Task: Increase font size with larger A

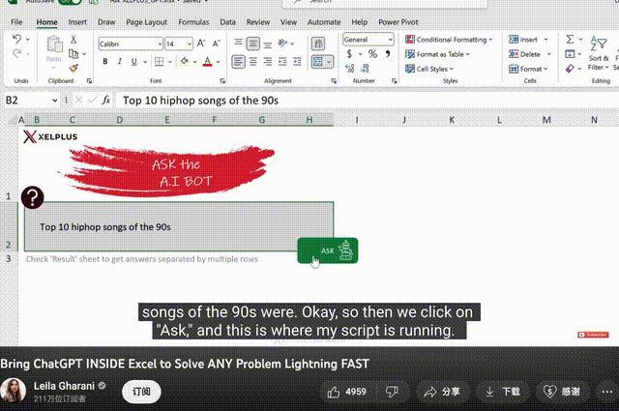Action: coord(201,44)
